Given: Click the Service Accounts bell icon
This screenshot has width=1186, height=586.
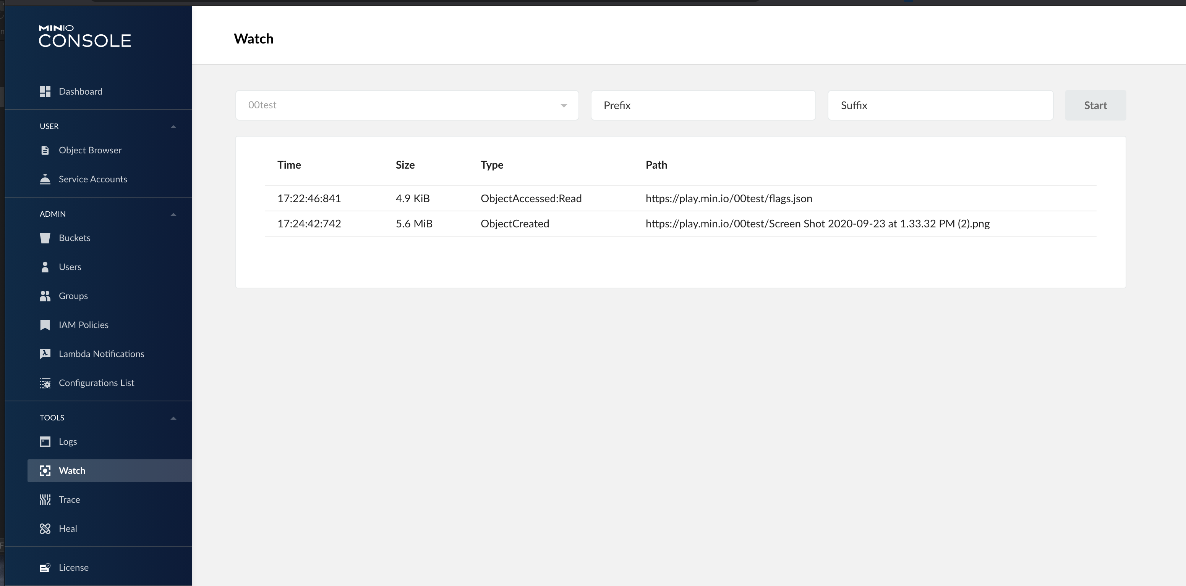Looking at the screenshot, I should [x=45, y=179].
